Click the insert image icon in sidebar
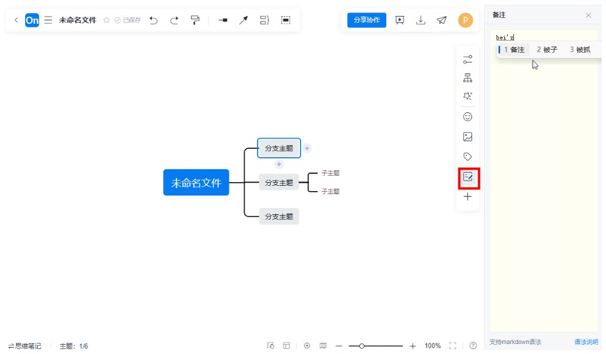Viewport: 606px width, 356px height. click(x=467, y=137)
